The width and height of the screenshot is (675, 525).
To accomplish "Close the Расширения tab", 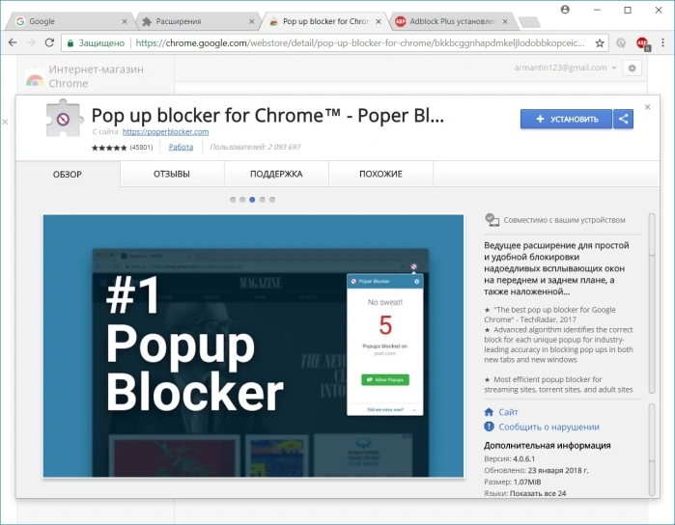I will coord(251,21).
